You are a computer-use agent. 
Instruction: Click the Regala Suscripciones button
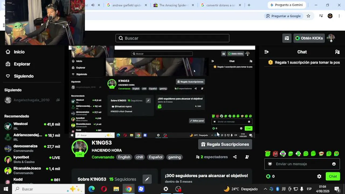225,144
